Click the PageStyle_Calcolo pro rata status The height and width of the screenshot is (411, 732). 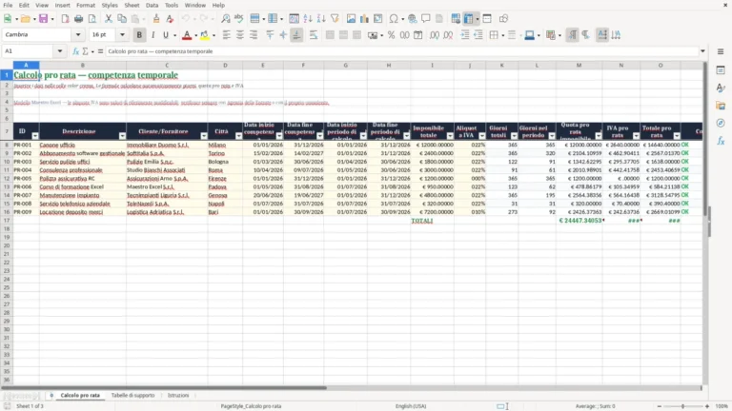tap(252, 406)
